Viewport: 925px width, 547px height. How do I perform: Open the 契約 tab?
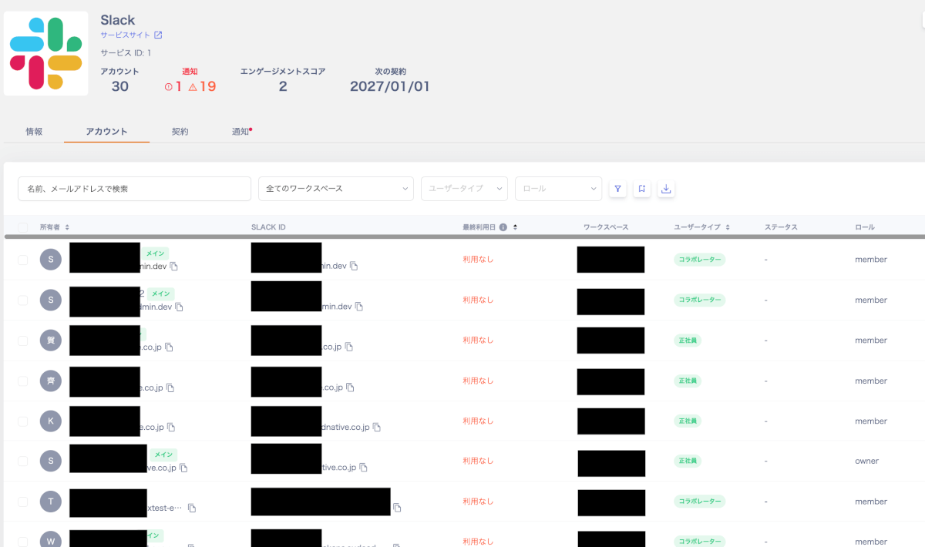pyautogui.click(x=180, y=132)
